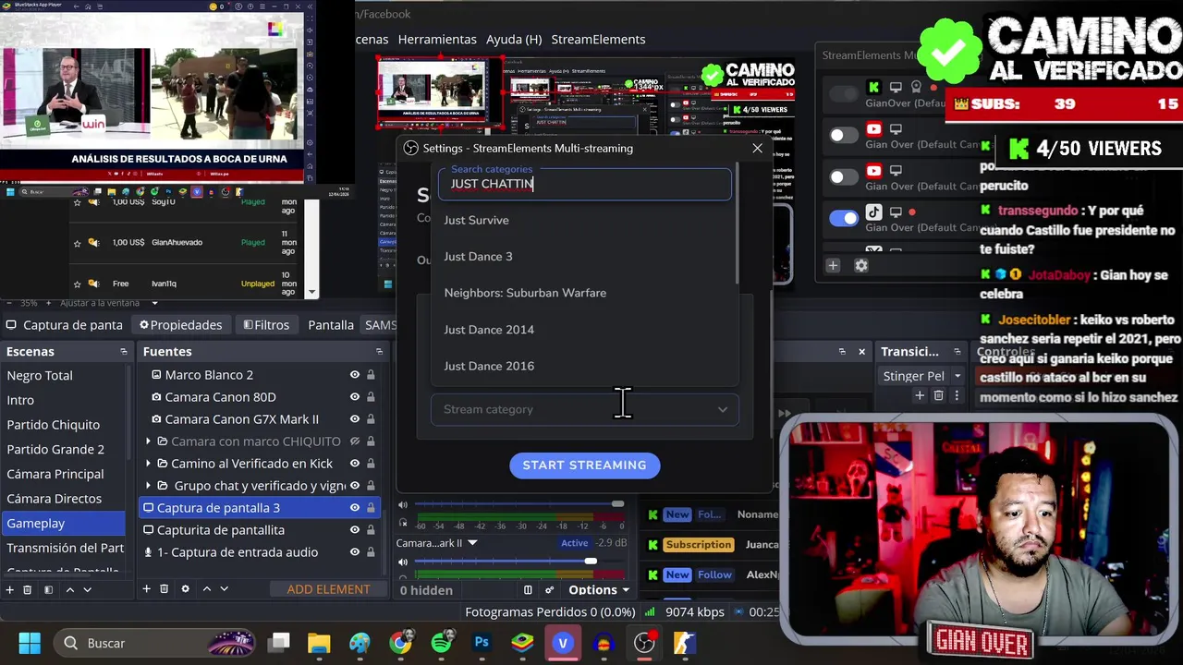Undock the Escenas panel

point(124,352)
